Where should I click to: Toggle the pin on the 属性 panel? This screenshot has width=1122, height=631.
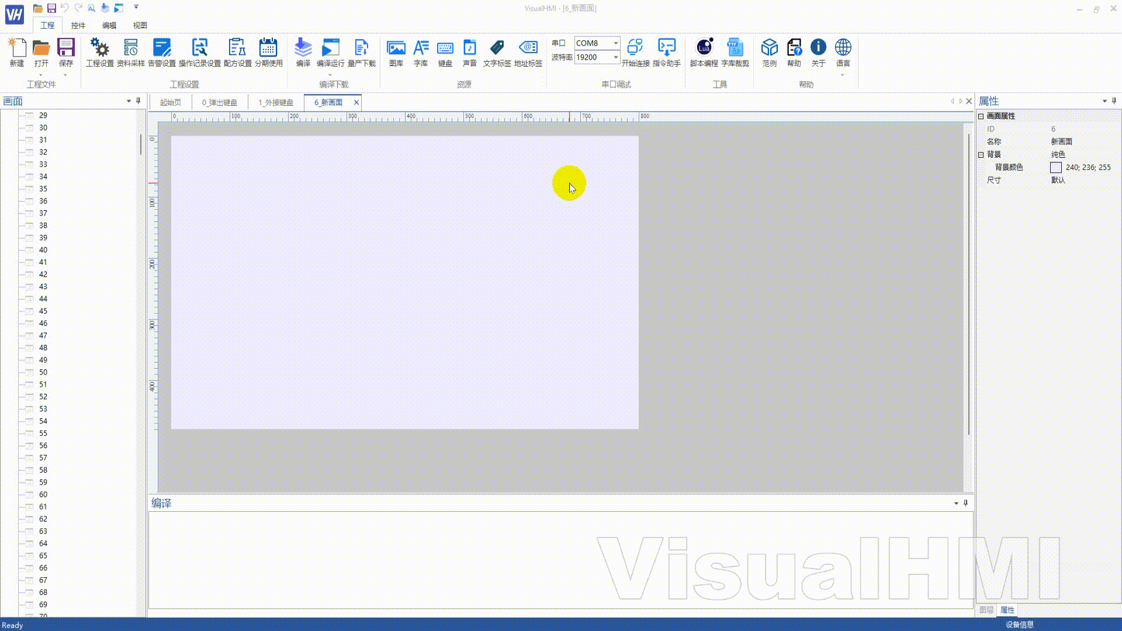(x=1114, y=101)
